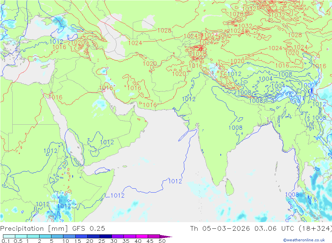The width and height of the screenshot is (332, 243).
Task: Click the '25' legend scale value
Action: point(102,241)
